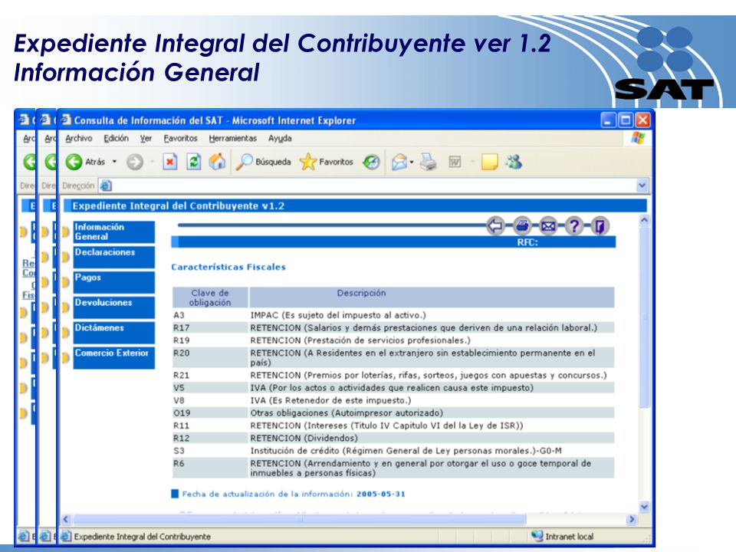Open Búsqueda search panel

[263, 162]
